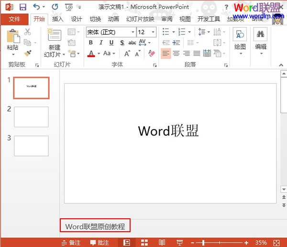Image resolution: width=287 pixels, height=247 pixels.
Task: Expand numbering dropdown arrow
Action: coord(189,32)
